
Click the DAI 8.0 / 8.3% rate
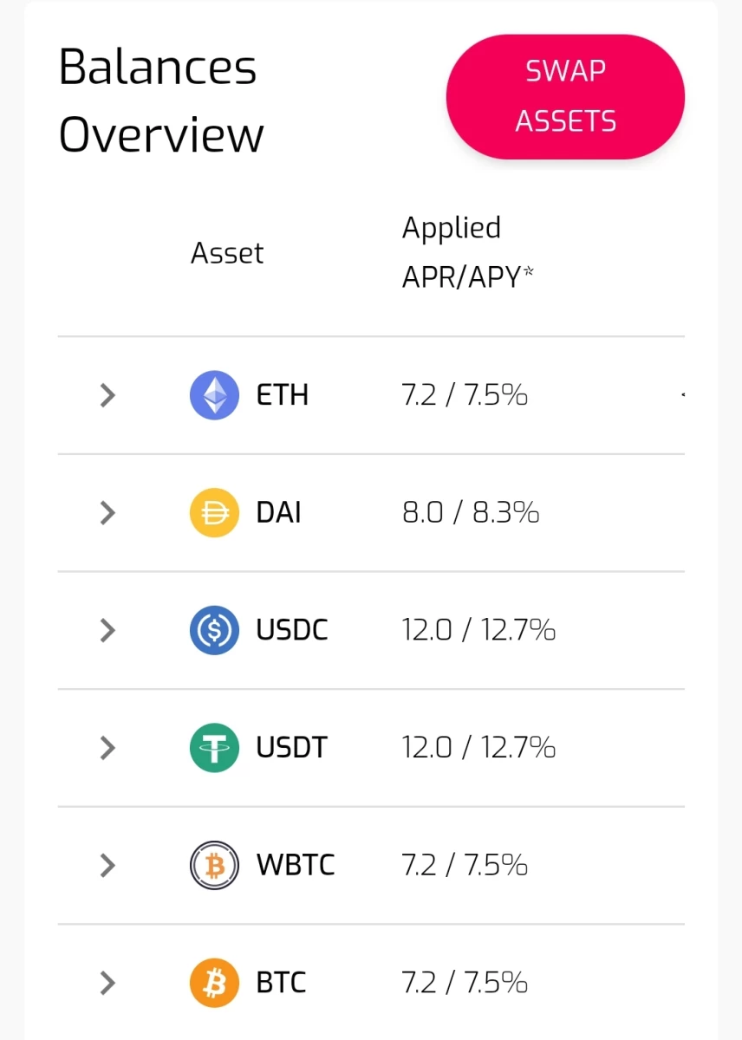[x=471, y=513]
